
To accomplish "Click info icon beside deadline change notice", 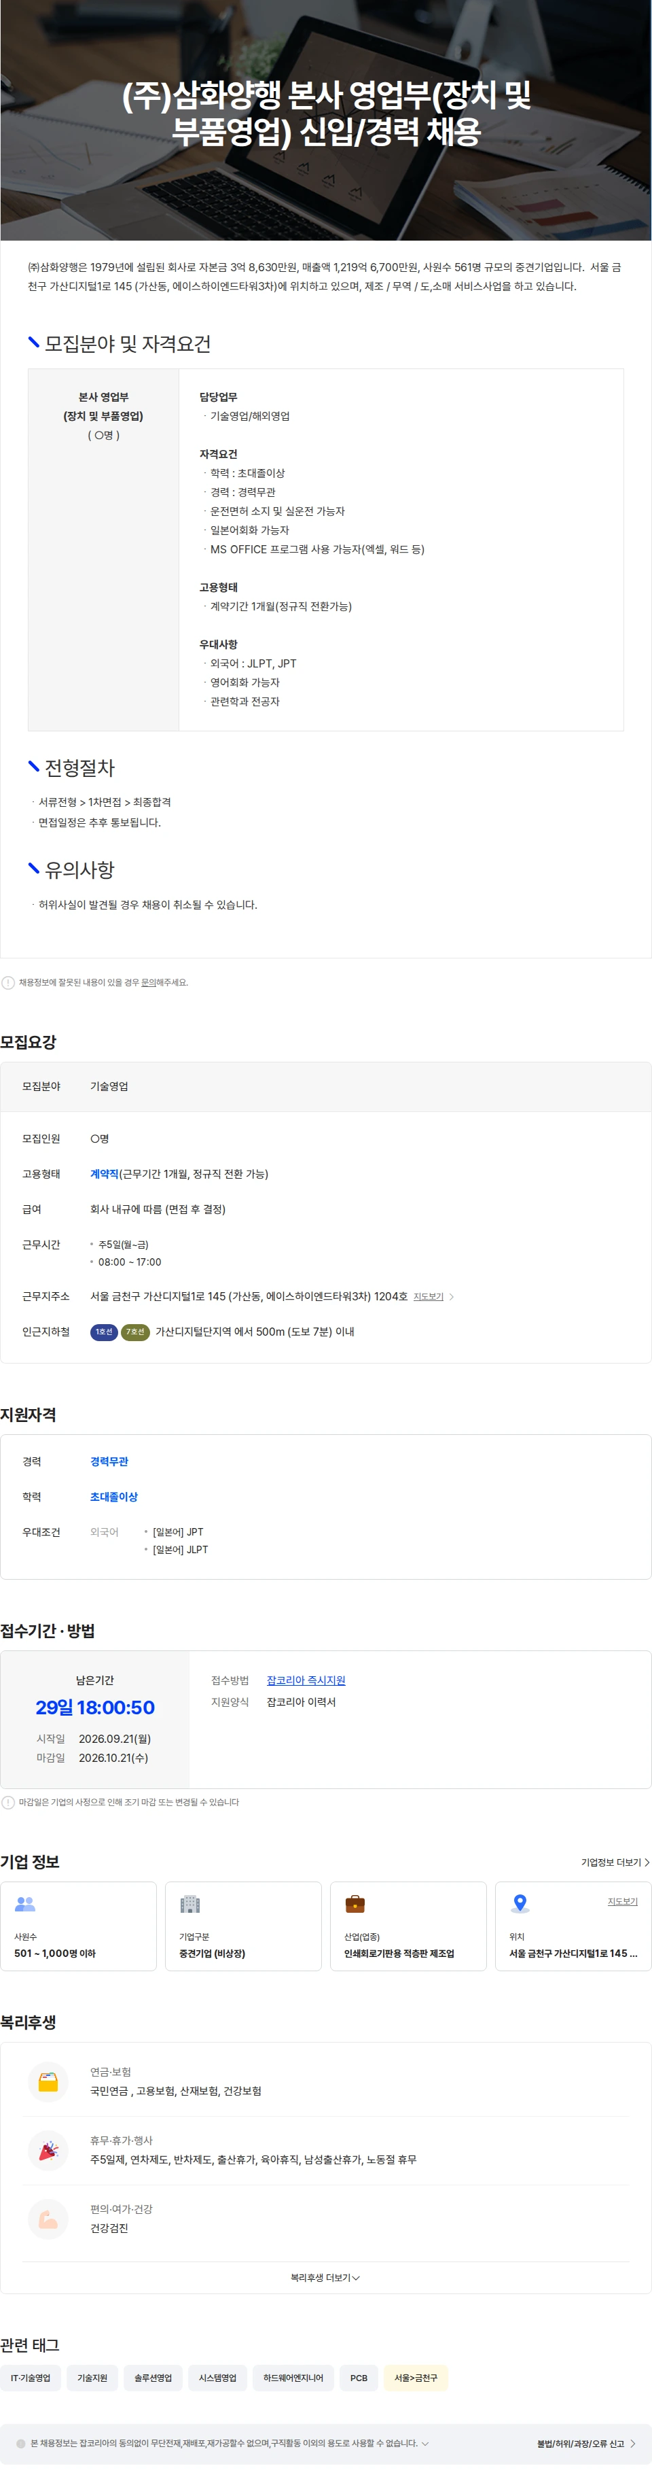I will click(9, 1803).
